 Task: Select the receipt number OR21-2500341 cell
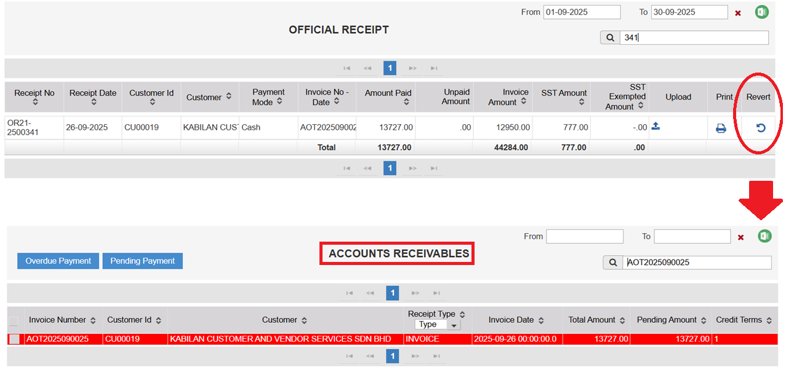pyautogui.click(x=34, y=127)
